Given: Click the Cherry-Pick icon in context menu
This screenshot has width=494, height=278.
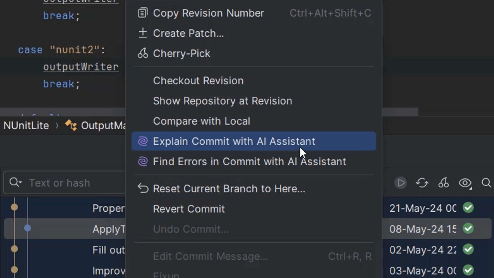Looking at the screenshot, I should pyautogui.click(x=143, y=53).
